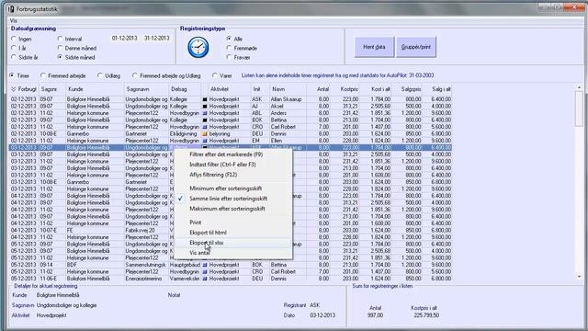
Task: Click the vertical scrollbar thumb of the list
Action: [x=579, y=108]
